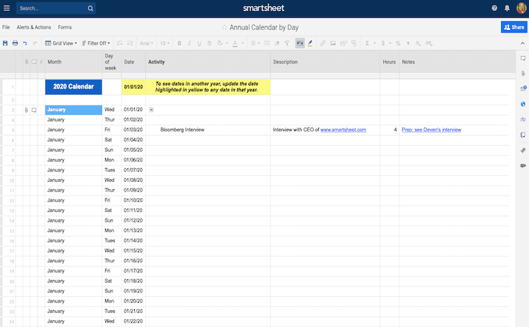Collapse the January row group
The height and width of the screenshot is (327, 529).
click(x=151, y=110)
